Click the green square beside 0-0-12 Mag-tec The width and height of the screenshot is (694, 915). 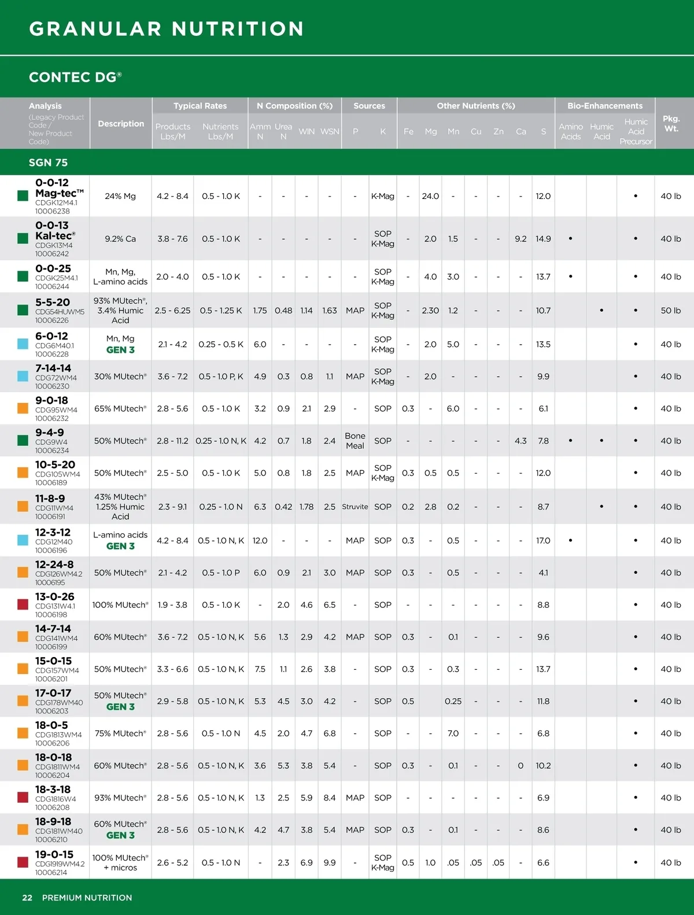point(23,196)
